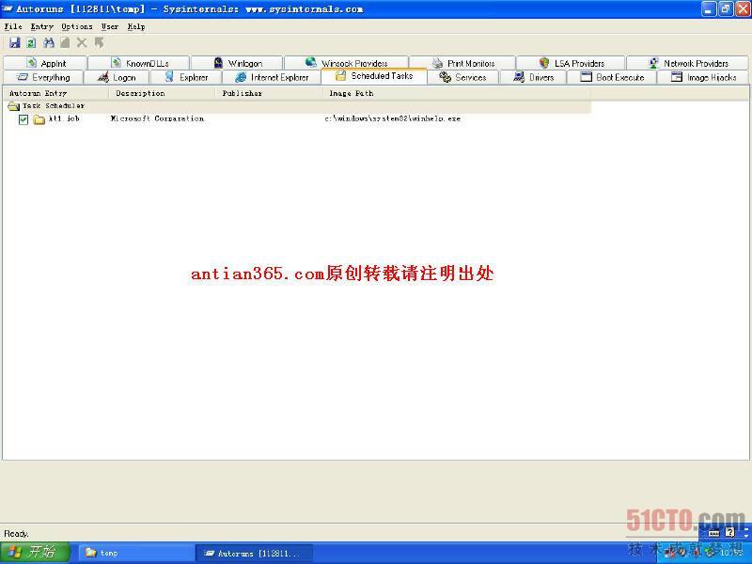Click the Delete X toolbar icon
Image resolution: width=752 pixels, height=564 pixels.
[x=82, y=42]
